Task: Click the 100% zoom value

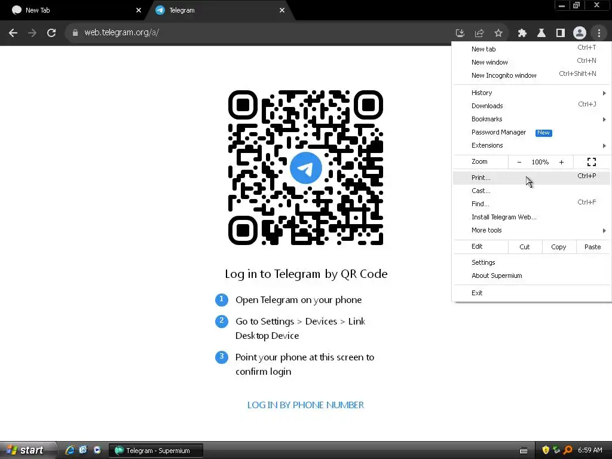Action: point(540,162)
